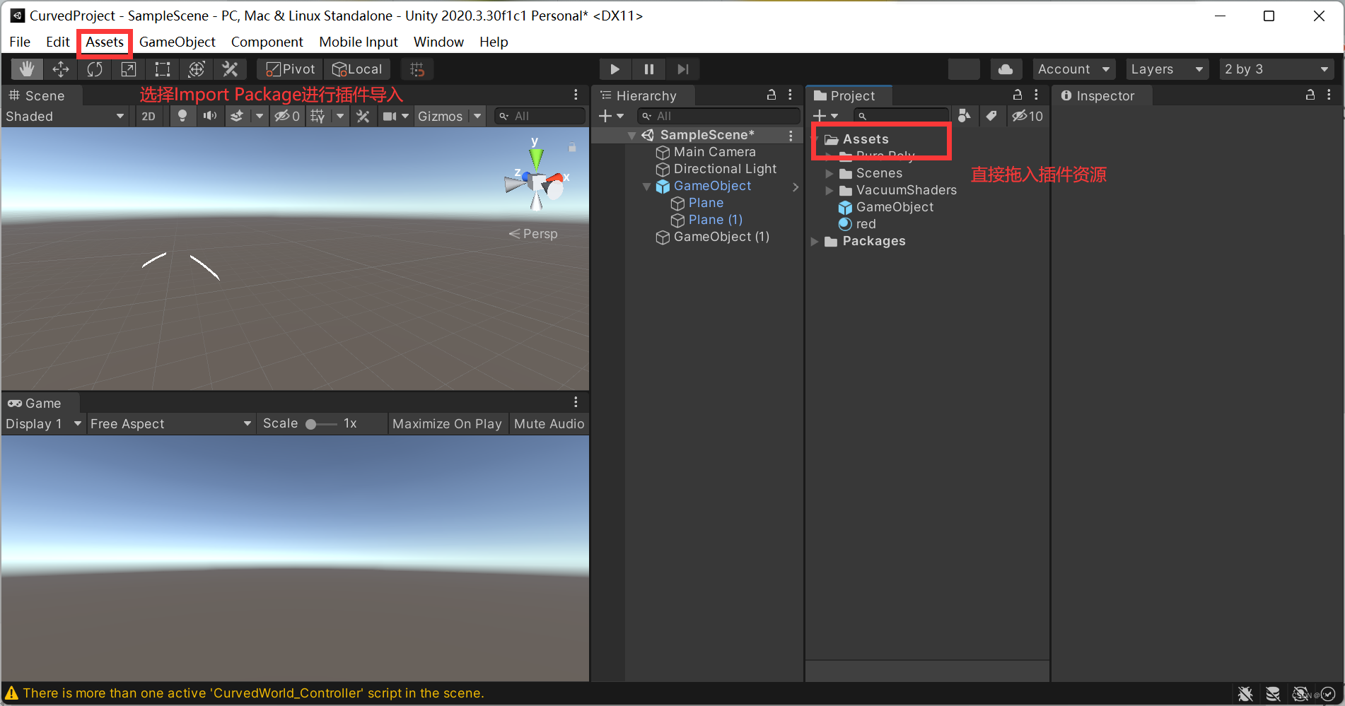Toggle hidden objects visibility in Scene
Image resolution: width=1345 pixels, height=706 pixels.
tap(288, 117)
